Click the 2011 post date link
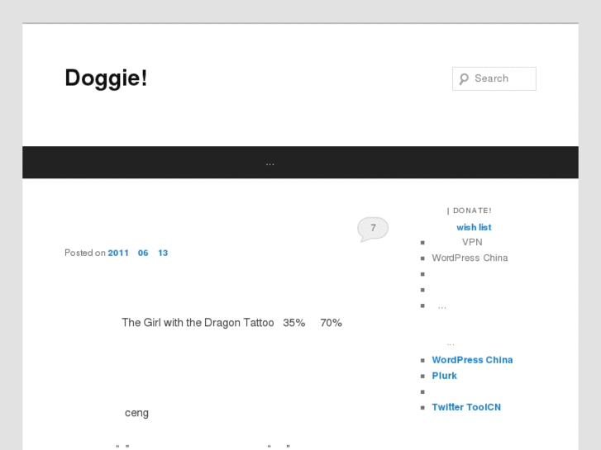 pos(118,253)
